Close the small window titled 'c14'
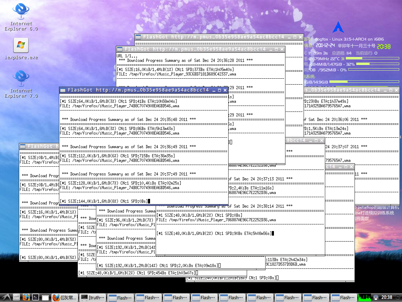Image resolution: width=402 pixels, height=302 pixels. click(351, 167)
